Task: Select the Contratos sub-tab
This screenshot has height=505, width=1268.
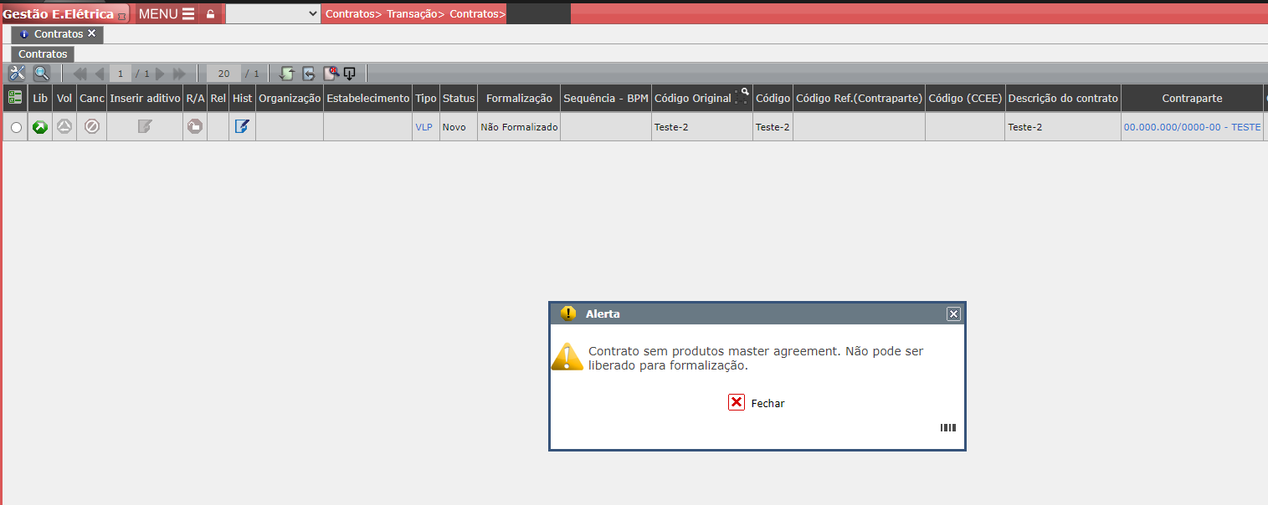Action: [43, 54]
